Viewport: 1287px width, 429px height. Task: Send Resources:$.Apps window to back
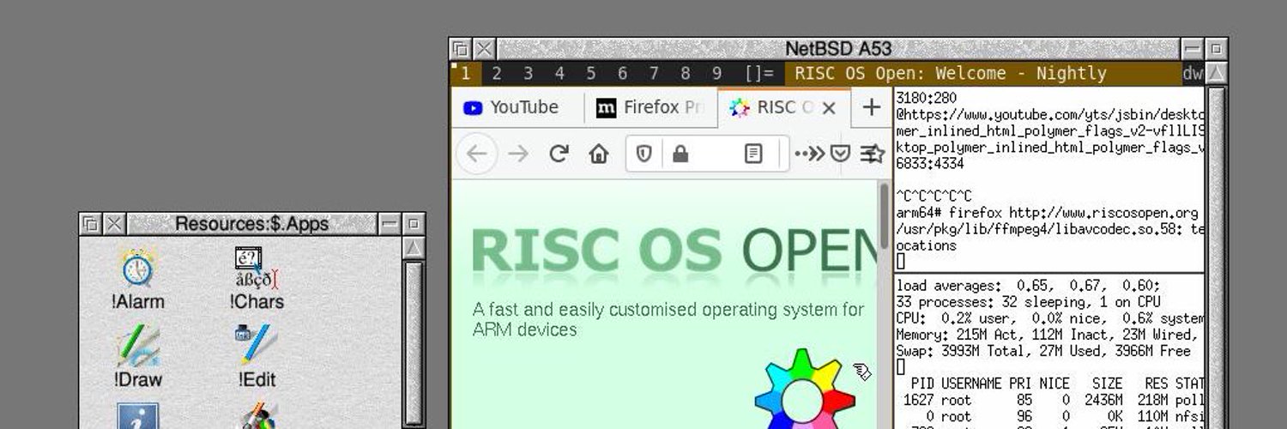click(x=90, y=224)
